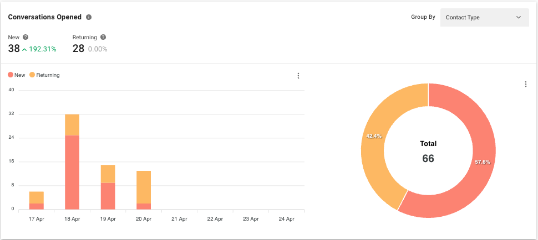Click the Conversations Opened info icon
The width and height of the screenshot is (538, 240).
(x=89, y=17)
